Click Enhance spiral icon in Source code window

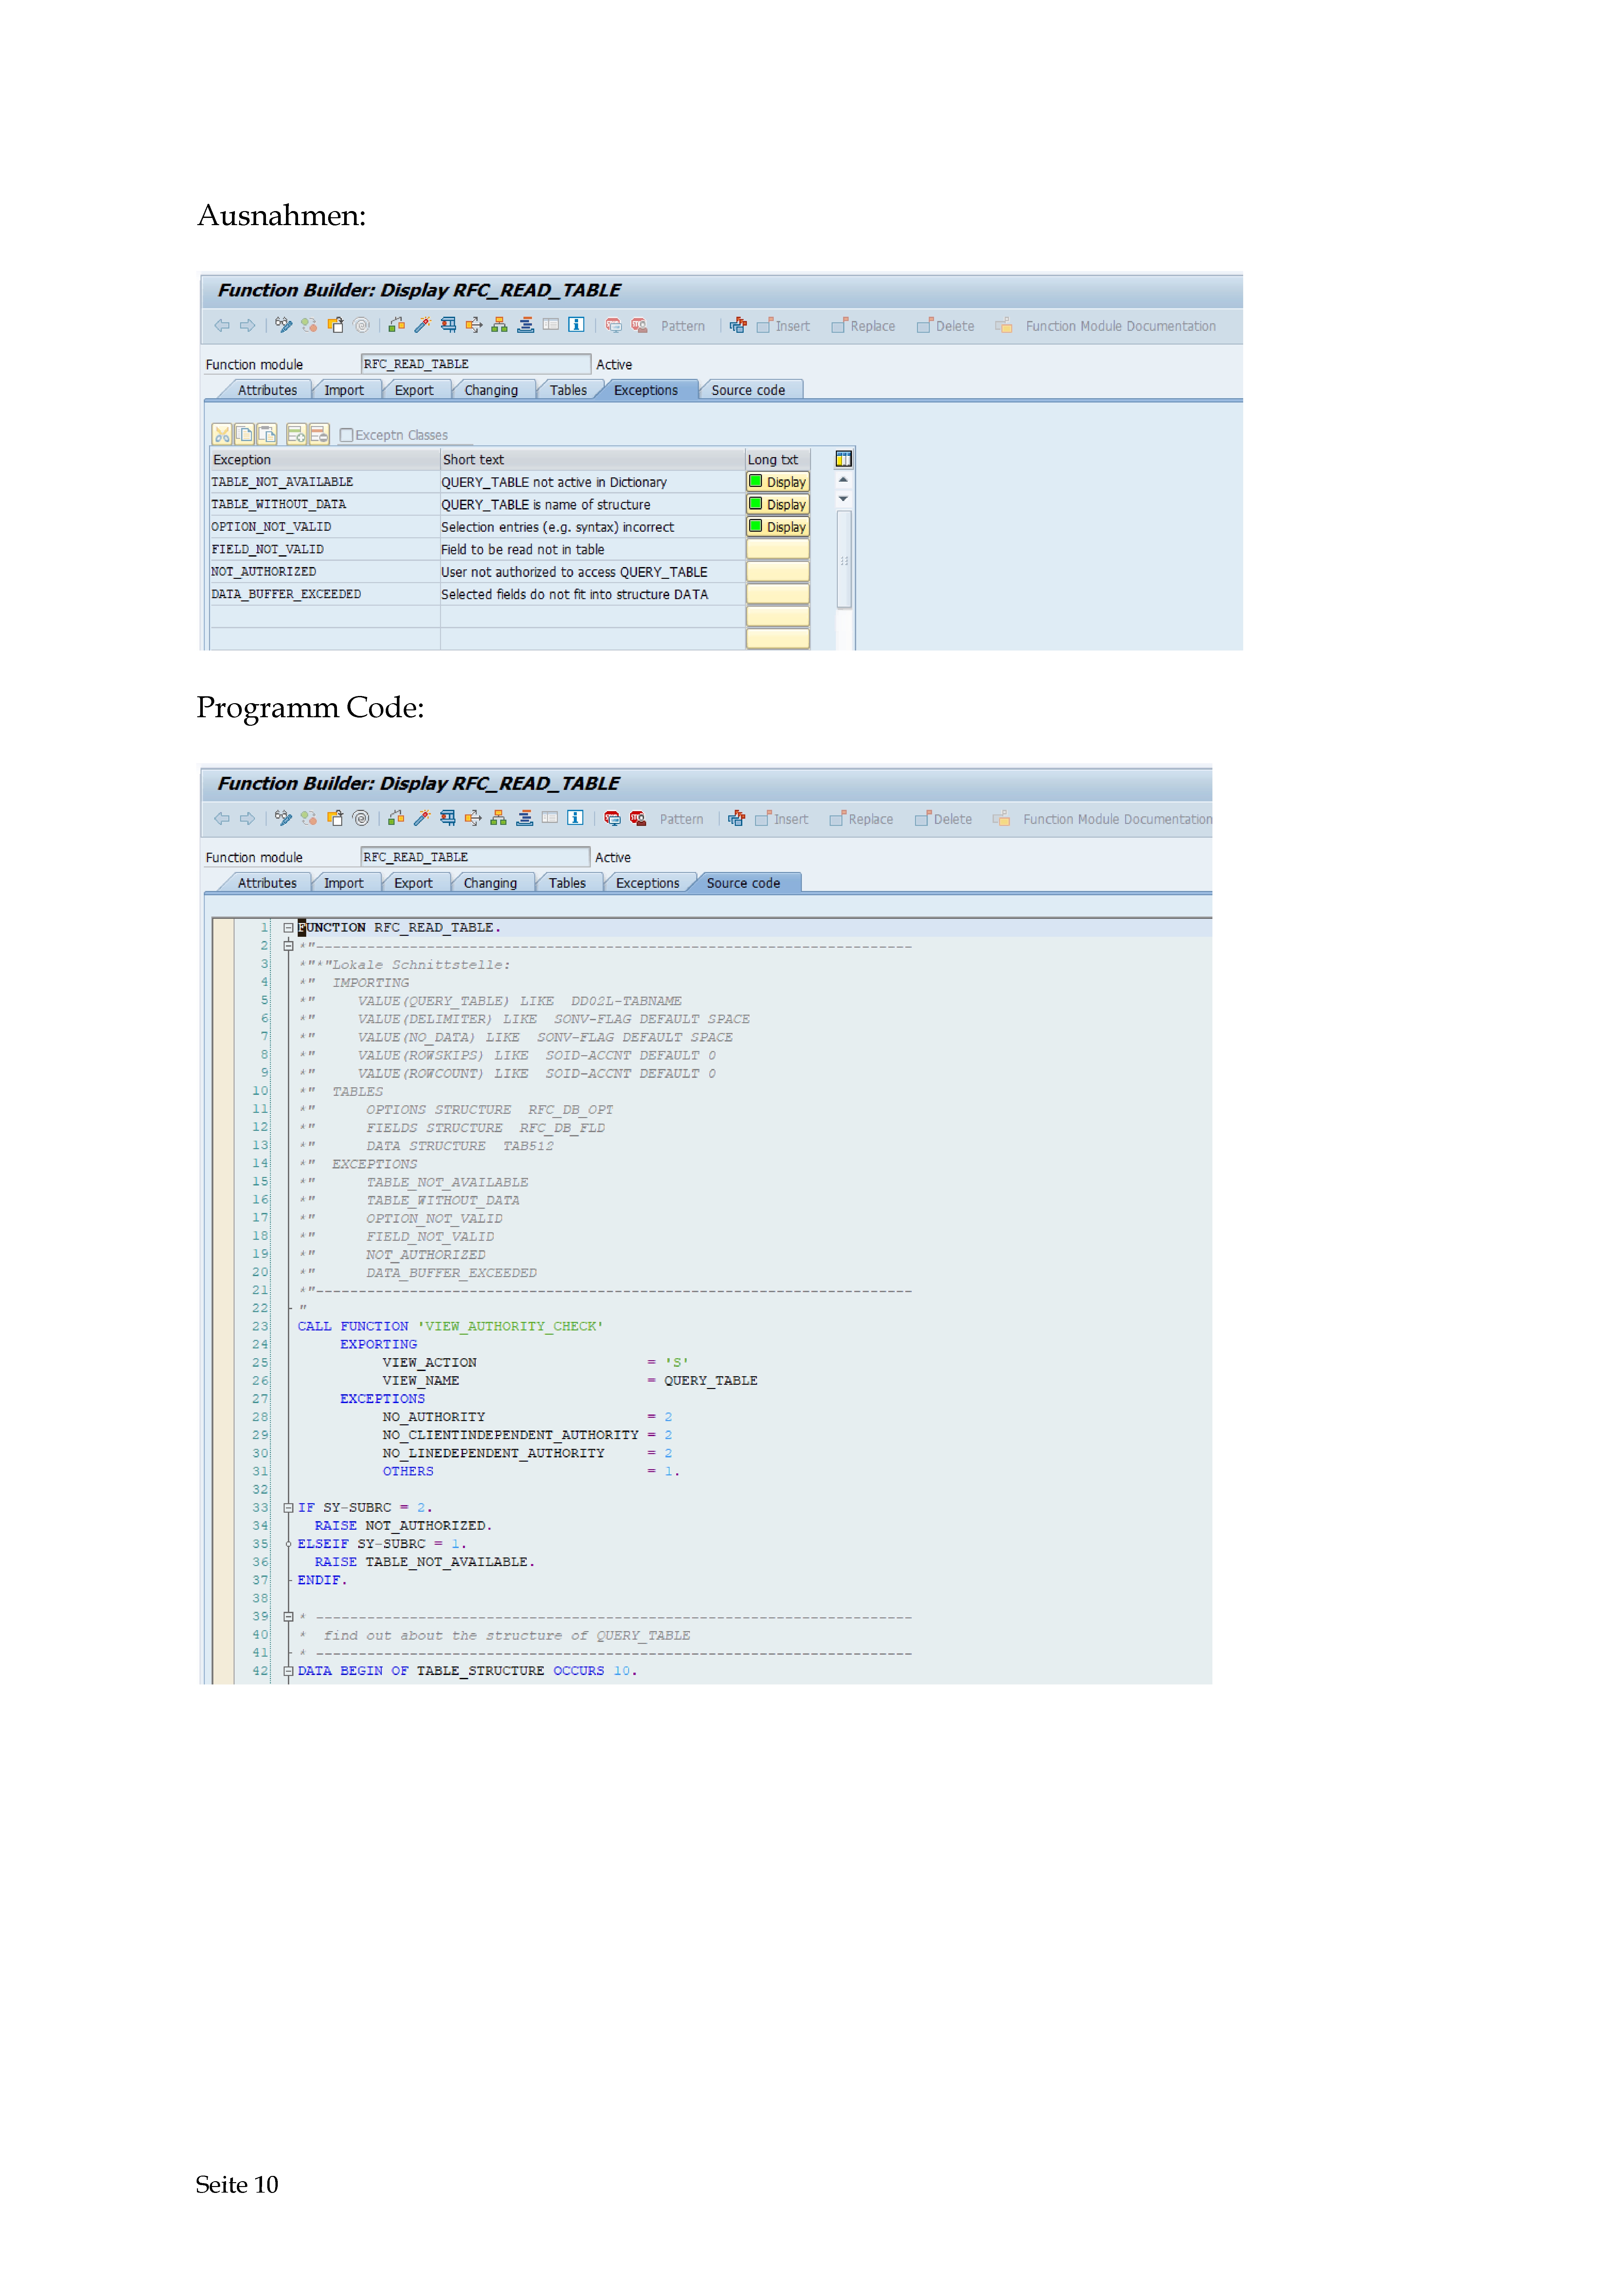(x=361, y=818)
